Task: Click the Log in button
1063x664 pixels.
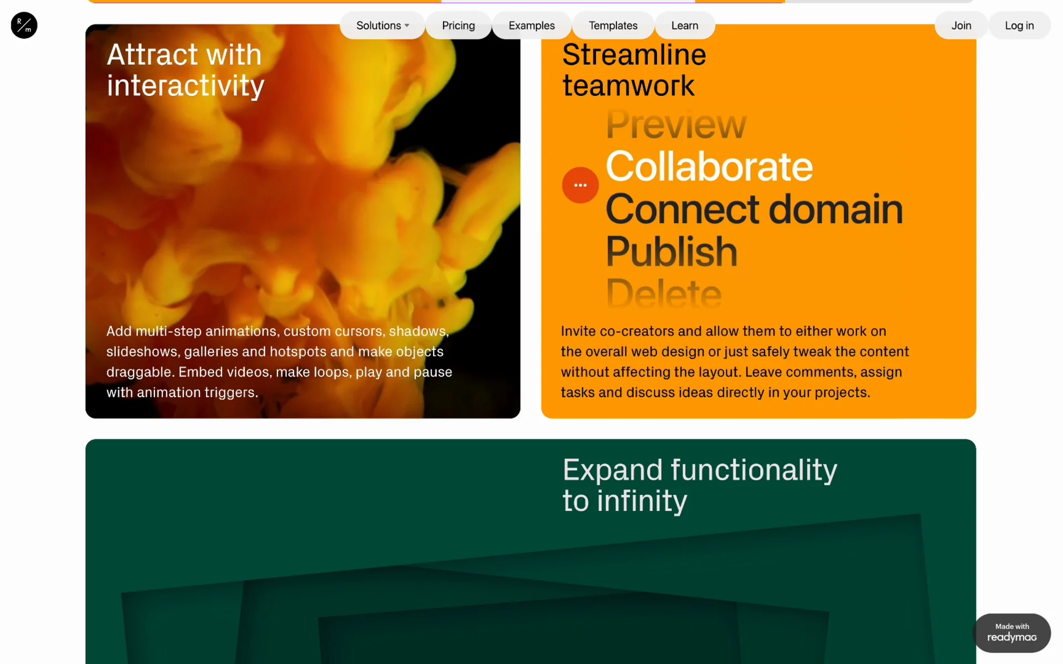Action: click(x=1019, y=25)
